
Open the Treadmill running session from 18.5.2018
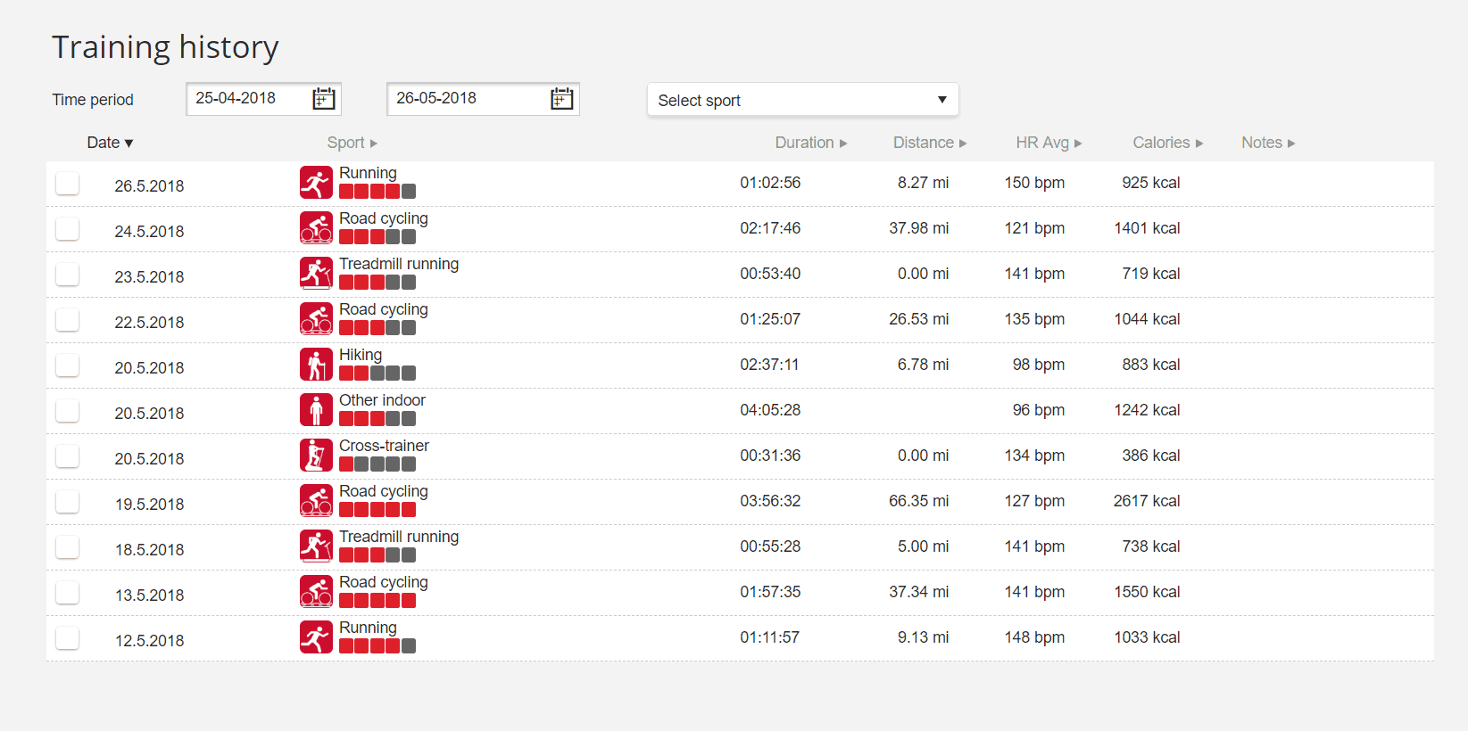click(398, 537)
